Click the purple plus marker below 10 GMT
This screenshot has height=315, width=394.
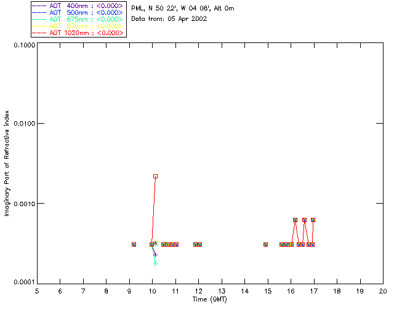tap(155, 255)
